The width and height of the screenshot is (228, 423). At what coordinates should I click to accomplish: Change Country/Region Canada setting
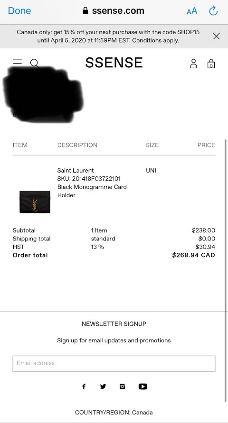[114, 413]
